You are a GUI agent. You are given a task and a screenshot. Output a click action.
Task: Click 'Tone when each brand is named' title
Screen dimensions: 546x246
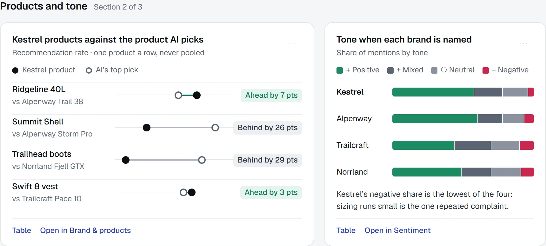404,40
